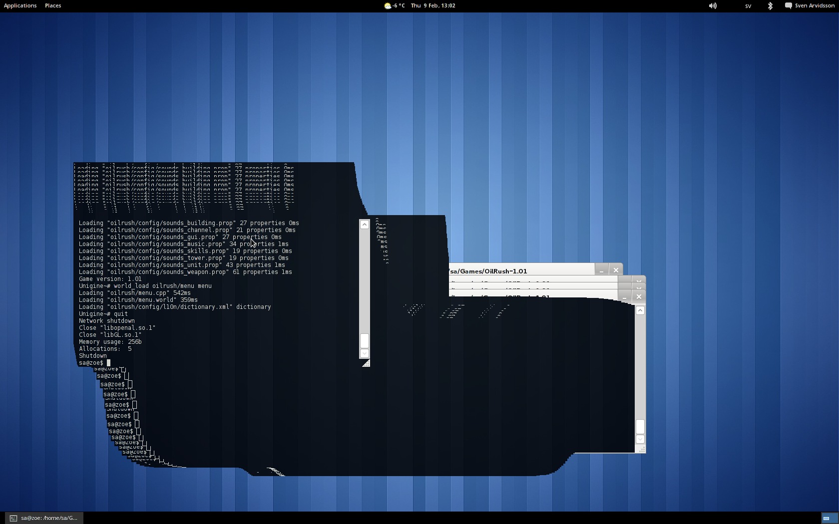839x524 pixels.
Task: Click the volume speaker icon
Action: 713,5
